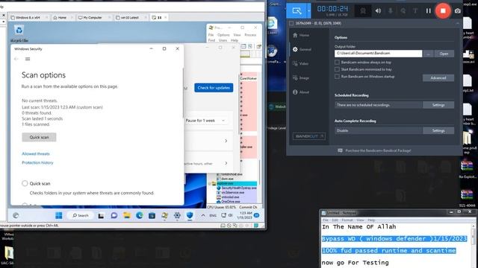Select SecurityHealthSystray.exe process row
Image resolution: width=478 pixels, height=268 pixels.
(x=237, y=188)
